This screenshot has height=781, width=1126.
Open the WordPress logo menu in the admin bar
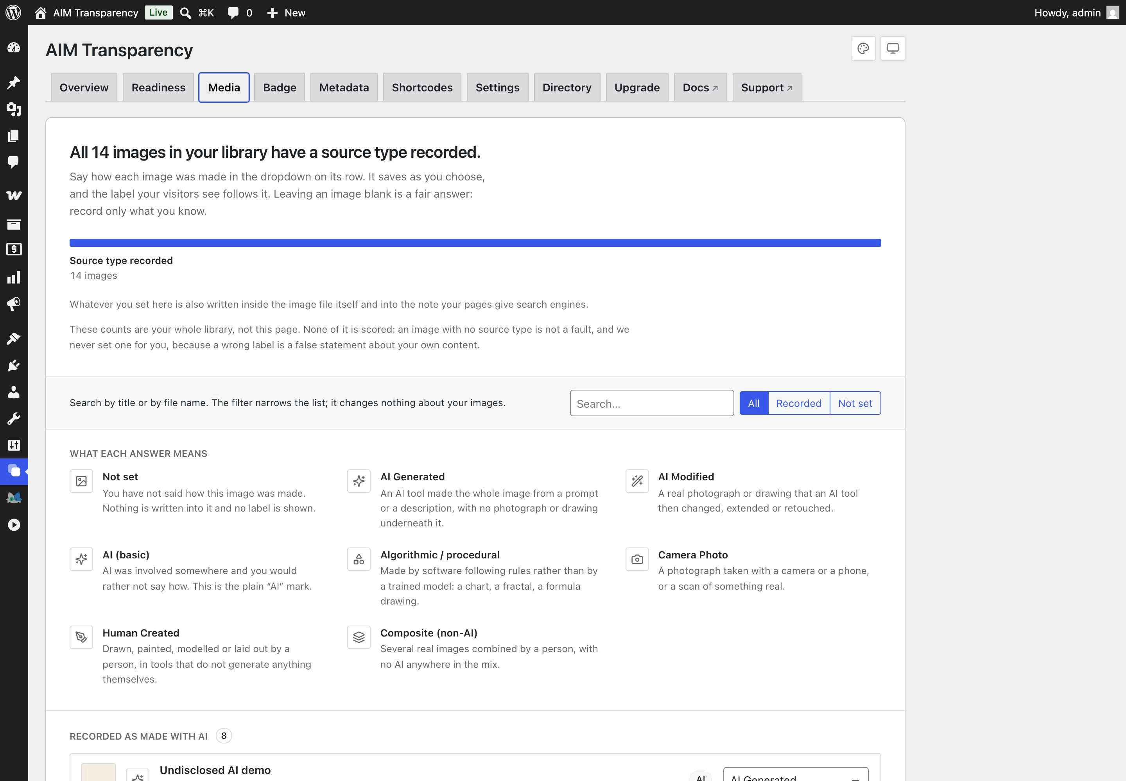(13, 13)
